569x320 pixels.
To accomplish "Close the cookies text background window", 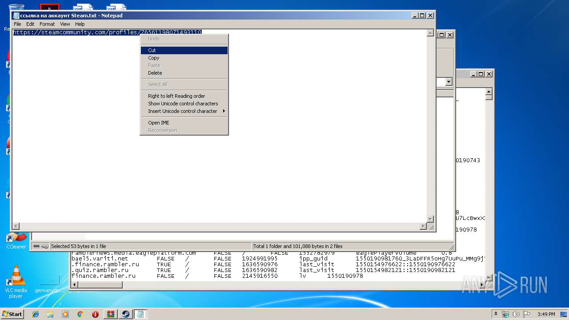I will click(x=489, y=74).
